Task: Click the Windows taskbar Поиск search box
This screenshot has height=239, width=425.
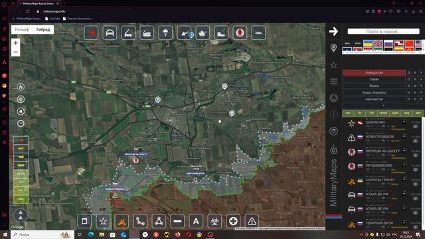Action: coord(42,234)
